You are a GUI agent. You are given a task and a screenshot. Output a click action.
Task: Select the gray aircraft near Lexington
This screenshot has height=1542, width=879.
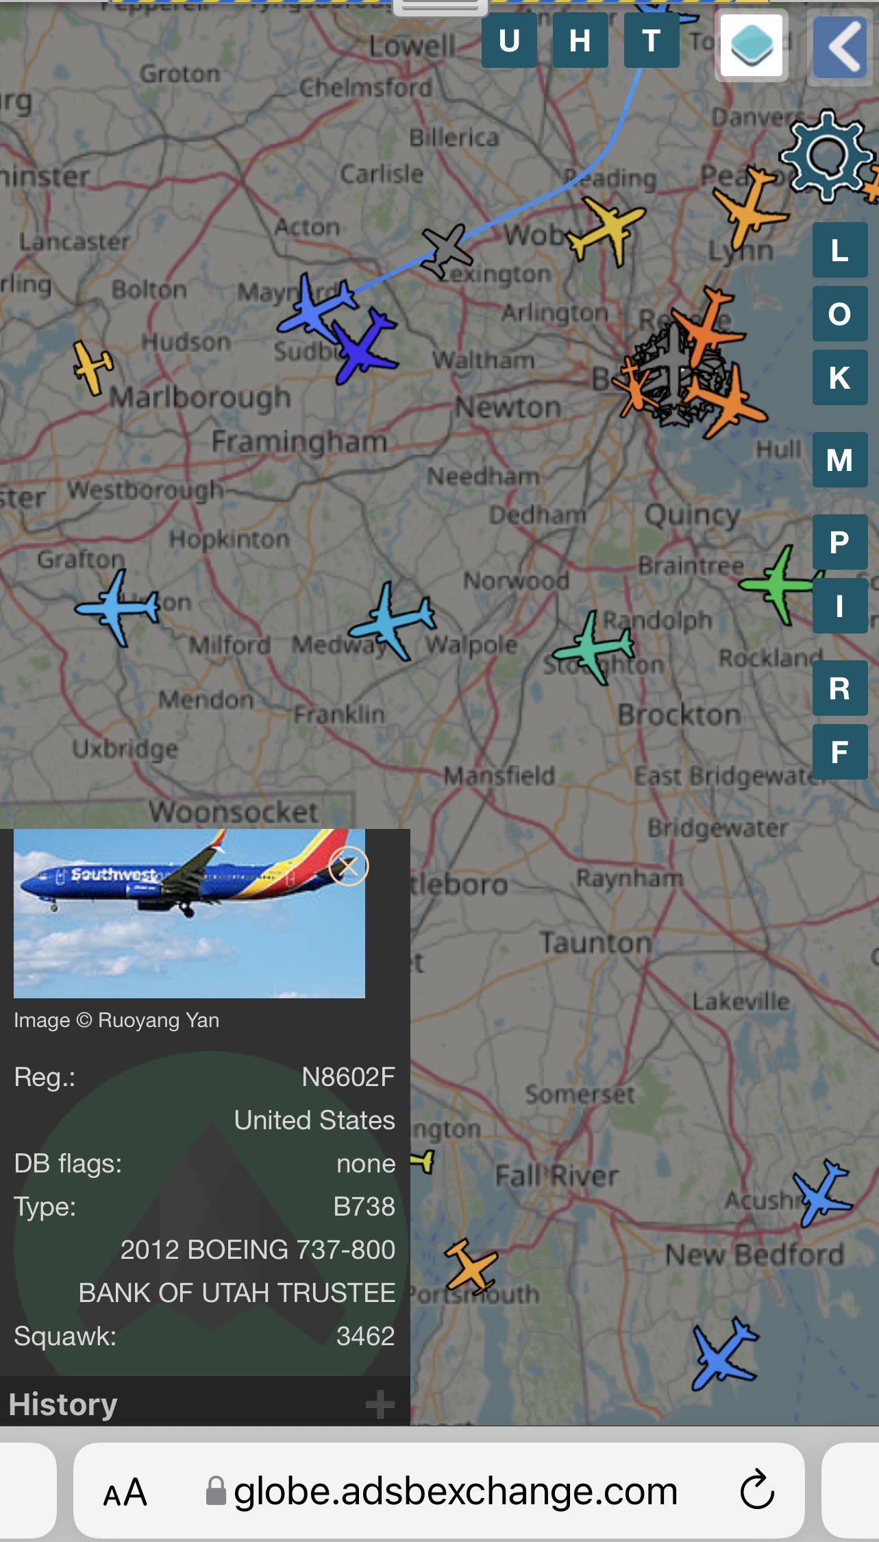446,250
